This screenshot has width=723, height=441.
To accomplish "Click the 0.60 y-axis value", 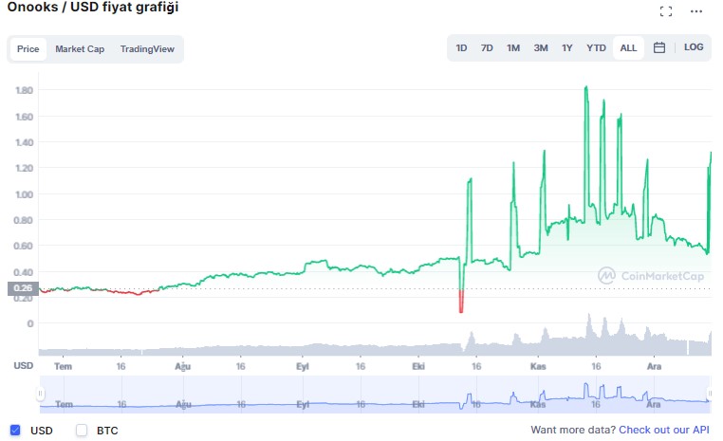I will tap(24, 246).
